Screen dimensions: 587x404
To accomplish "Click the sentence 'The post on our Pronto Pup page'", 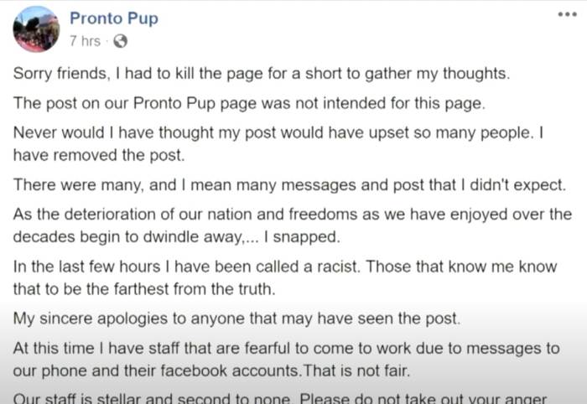I will point(249,103).
